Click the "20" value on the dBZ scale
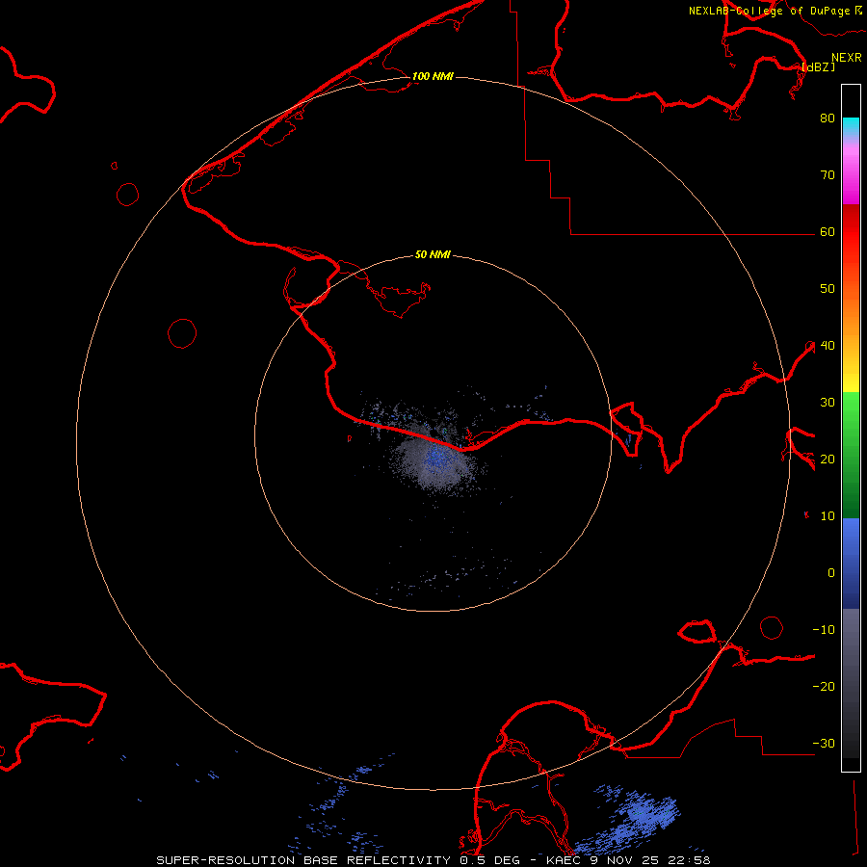The image size is (867, 867). click(828, 459)
